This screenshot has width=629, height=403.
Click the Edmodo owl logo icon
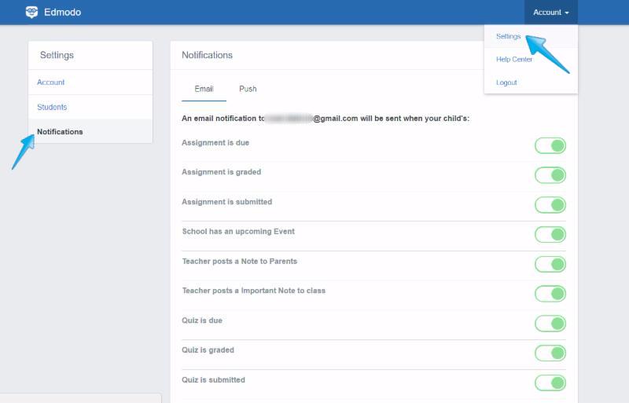point(31,13)
